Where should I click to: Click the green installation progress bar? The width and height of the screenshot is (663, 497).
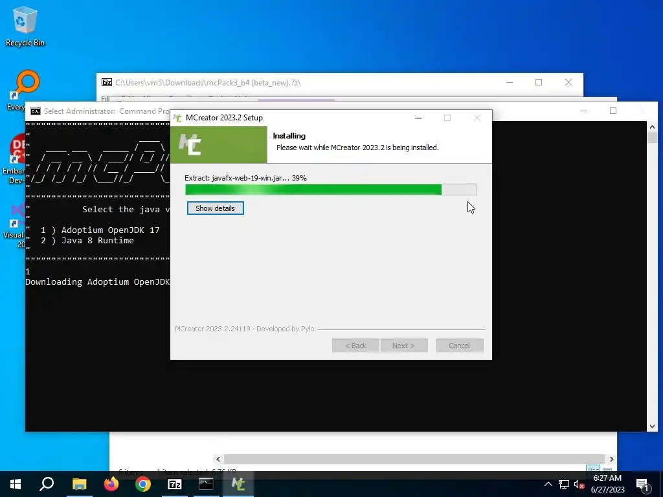[x=331, y=190]
